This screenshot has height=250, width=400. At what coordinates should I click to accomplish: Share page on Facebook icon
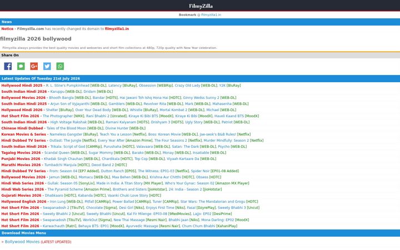[x=8, y=66]
